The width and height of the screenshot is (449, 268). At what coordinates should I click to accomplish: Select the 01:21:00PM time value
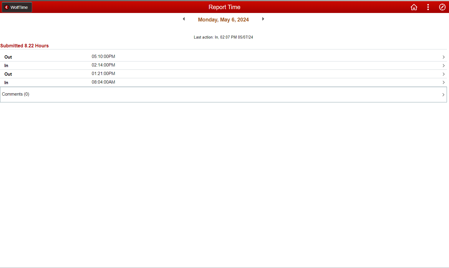pyautogui.click(x=103, y=74)
